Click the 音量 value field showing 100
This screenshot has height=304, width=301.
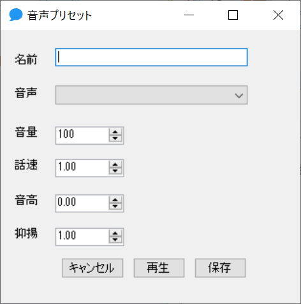click(82, 136)
